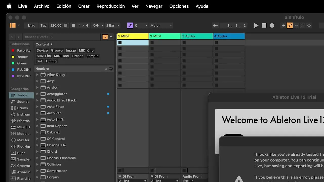The image size is (324, 182).
Task: Open the Major scale dropdown
Action: (x=161, y=26)
